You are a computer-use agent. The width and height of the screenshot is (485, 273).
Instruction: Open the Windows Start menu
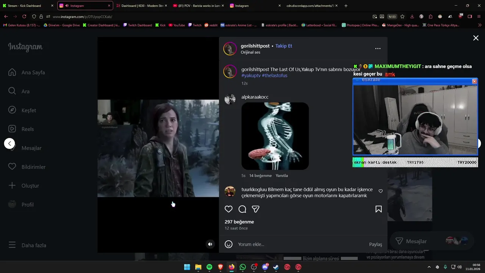187,267
